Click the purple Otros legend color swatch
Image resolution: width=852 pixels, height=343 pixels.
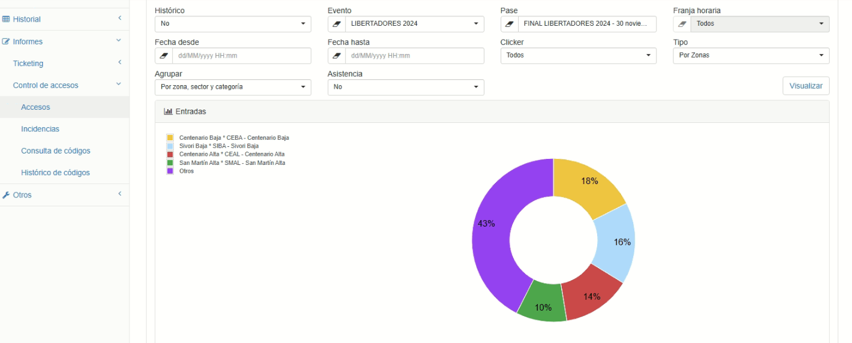pos(170,171)
